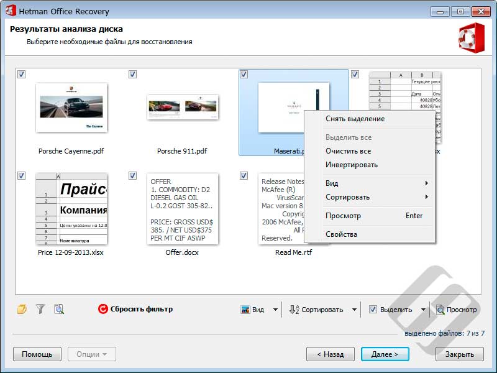
Task: Click the status text выделено файлов: 7 из 7
Action: click(x=444, y=333)
